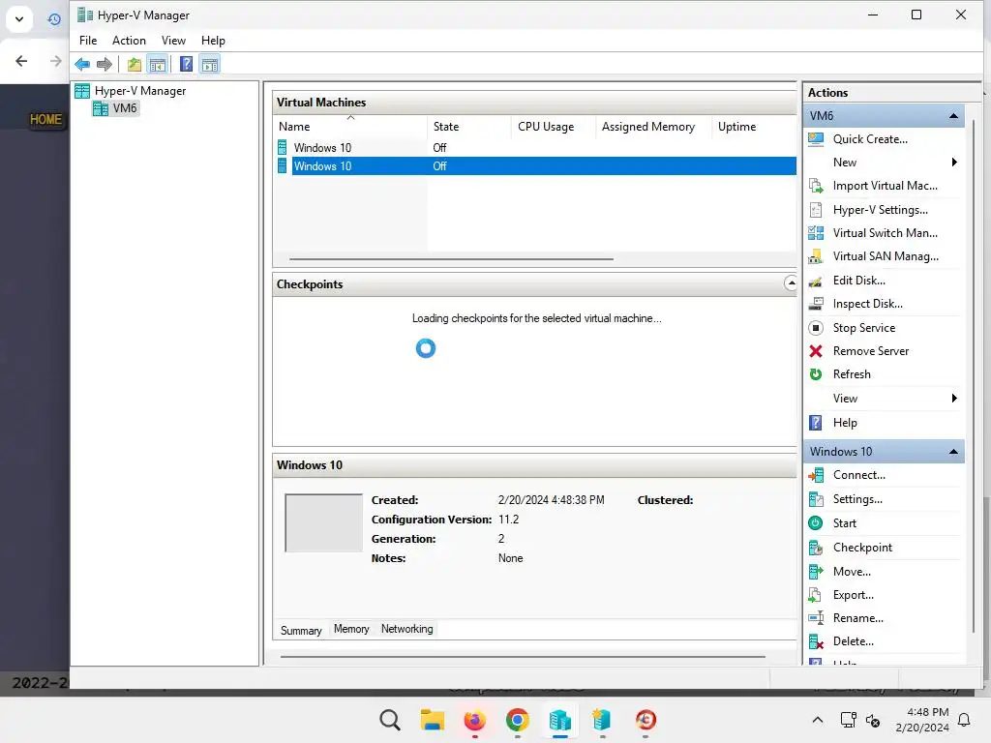Click the Virtual Machines horizontal scrollbar
This screenshot has height=743, width=991.
pos(451,259)
